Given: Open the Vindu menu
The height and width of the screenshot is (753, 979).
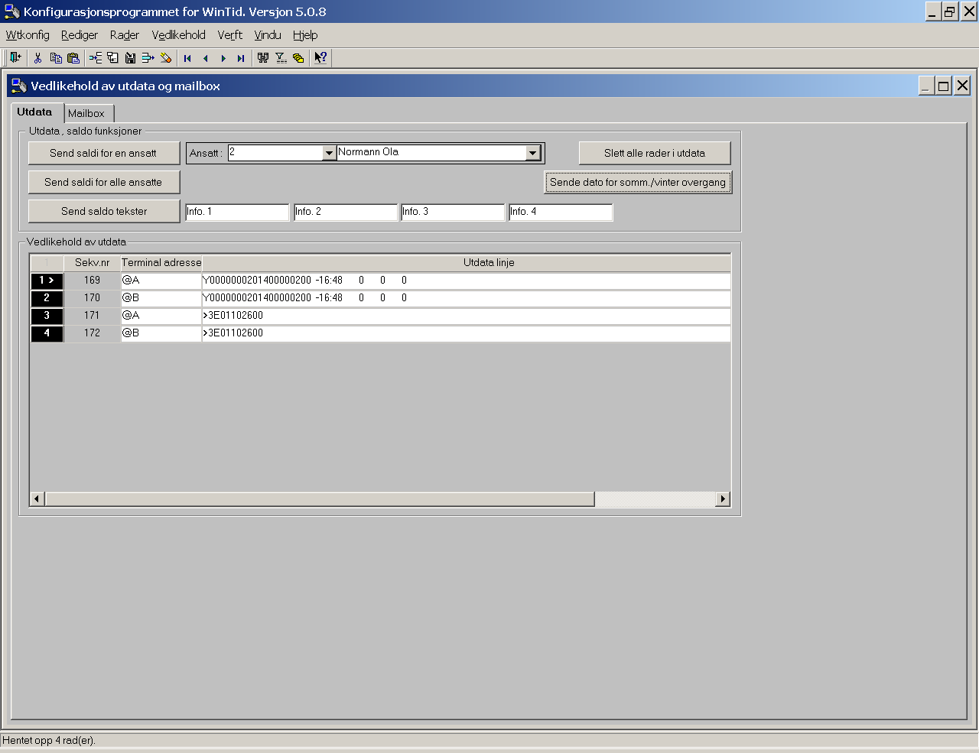Looking at the screenshot, I should click(268, 35).
